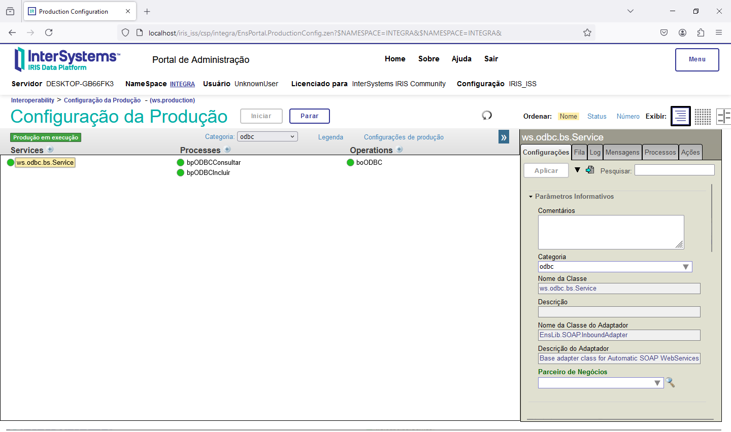Collapse the Parâmetros Informativos section
Screen dimensions: 731x432
(531, 197)
